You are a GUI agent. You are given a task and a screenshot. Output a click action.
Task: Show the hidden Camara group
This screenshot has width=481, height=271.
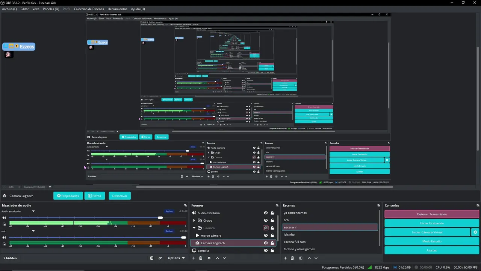[266, 228]
